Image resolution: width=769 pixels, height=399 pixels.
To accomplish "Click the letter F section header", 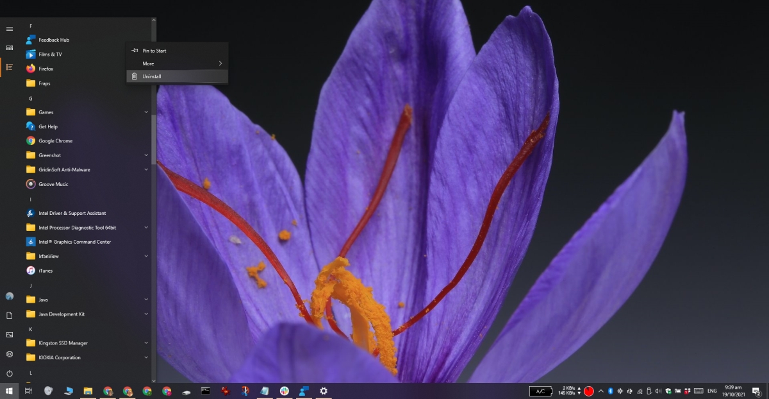I will [31, 26].
